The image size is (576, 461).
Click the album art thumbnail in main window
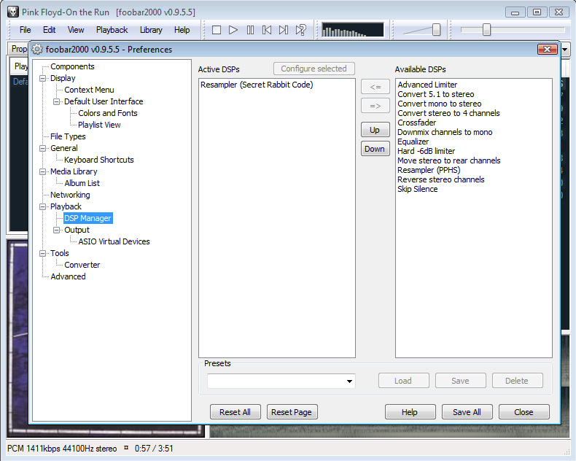[x=17, y=338]
